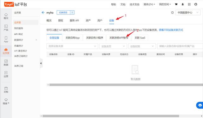Select 我的服务 in the side menu
The width and height of the screenshot is (203, 118).
(19, 28)
